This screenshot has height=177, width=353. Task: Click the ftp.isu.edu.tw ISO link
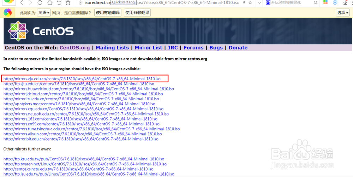[x=89, y=174]
